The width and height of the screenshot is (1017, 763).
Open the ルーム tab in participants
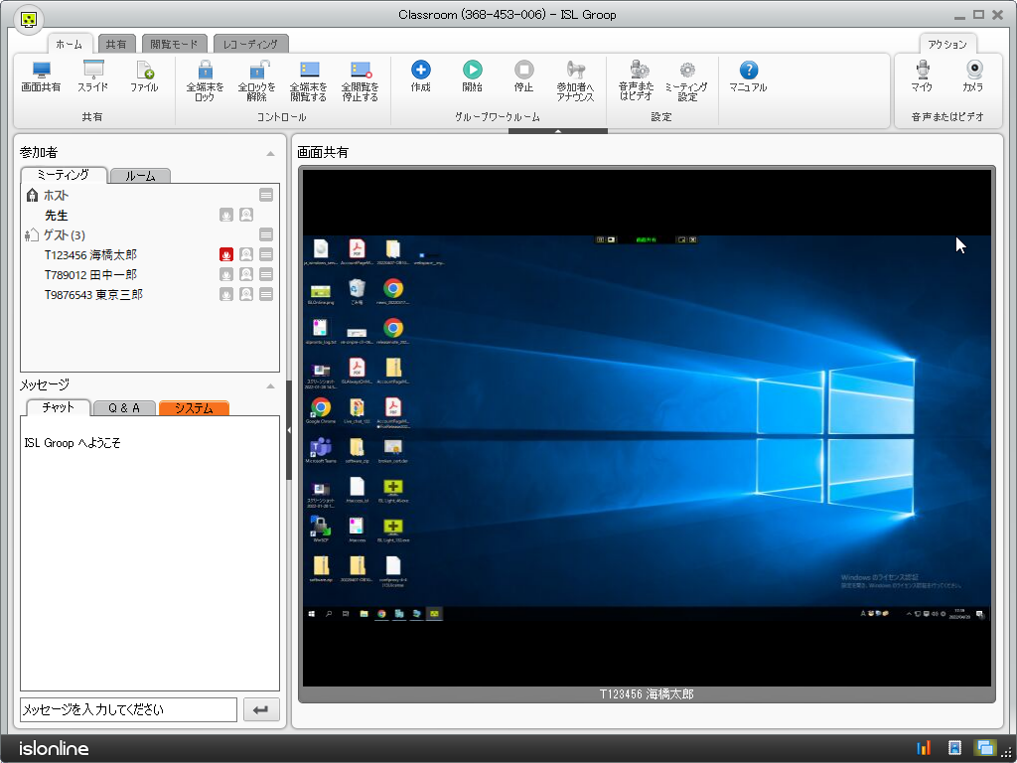click(x=140, y=176)
